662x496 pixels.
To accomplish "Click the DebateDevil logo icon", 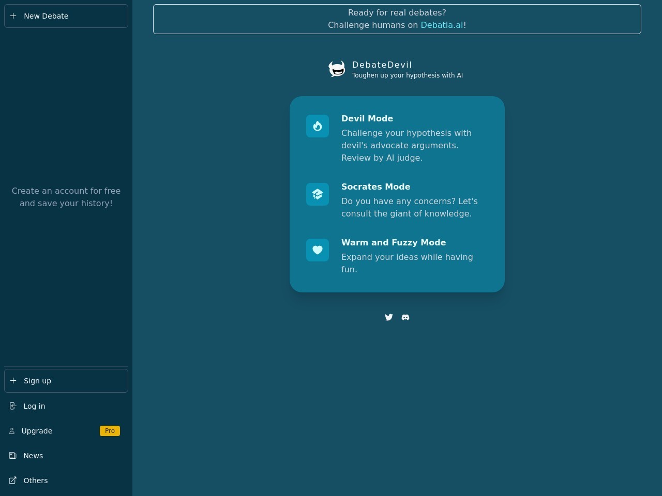I will click(x=337, y=69).
